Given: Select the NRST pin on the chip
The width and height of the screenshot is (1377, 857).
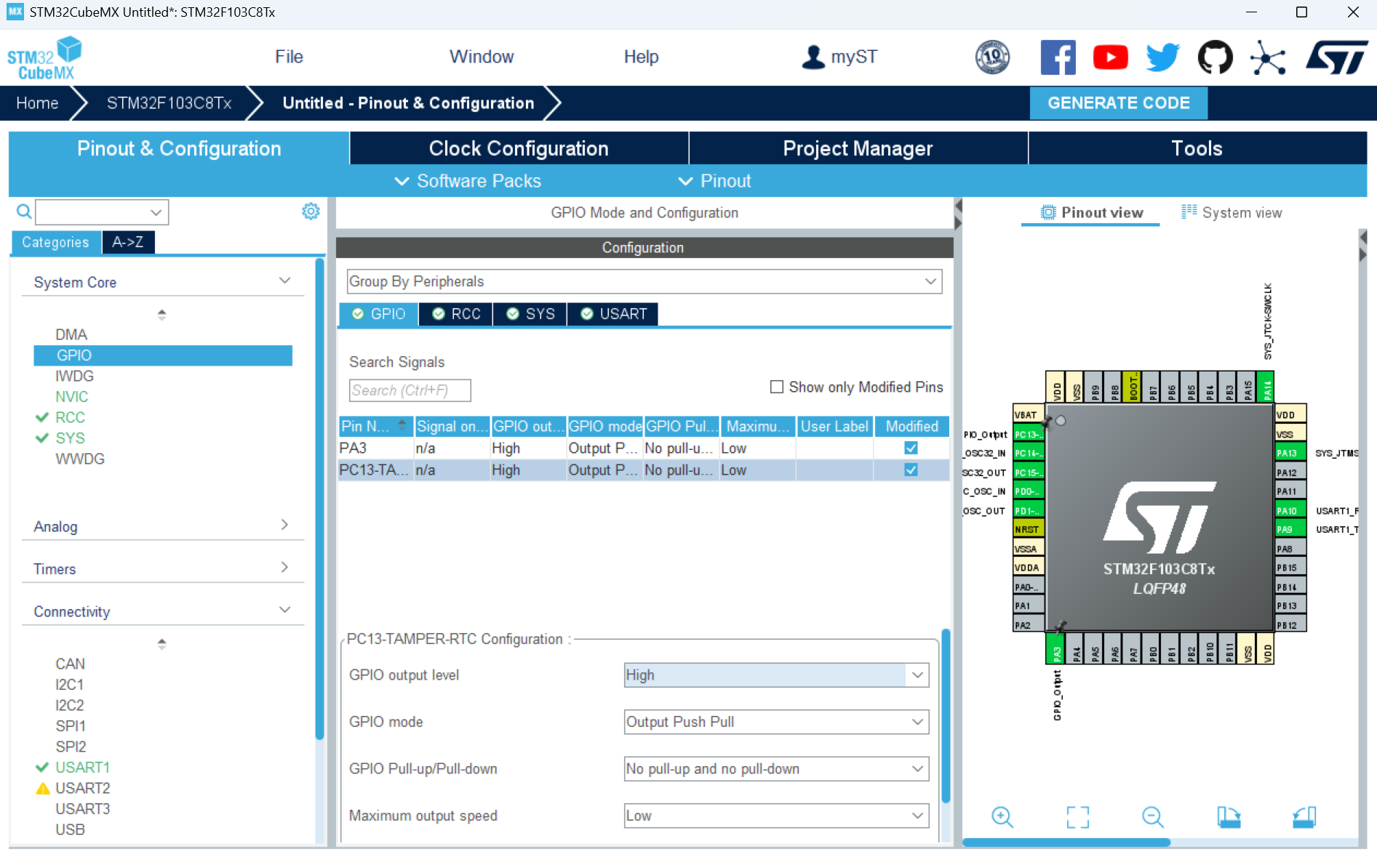Looking at the screenshot, I should coord(1029,529).
